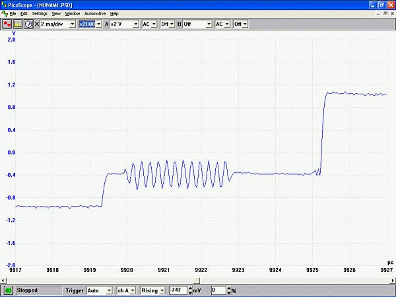Click the 9925 time axis label
This screenshot has width=396, height=297.
(312, 270)
